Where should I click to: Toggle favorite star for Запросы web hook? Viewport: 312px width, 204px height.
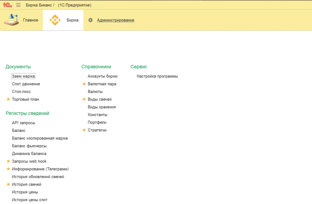pyautogui.click(x=8, y=161)
